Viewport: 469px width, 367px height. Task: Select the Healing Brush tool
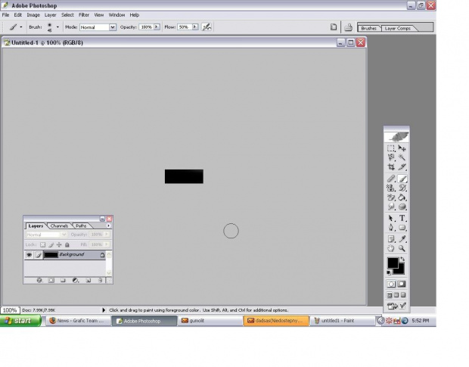coord(391,179)
